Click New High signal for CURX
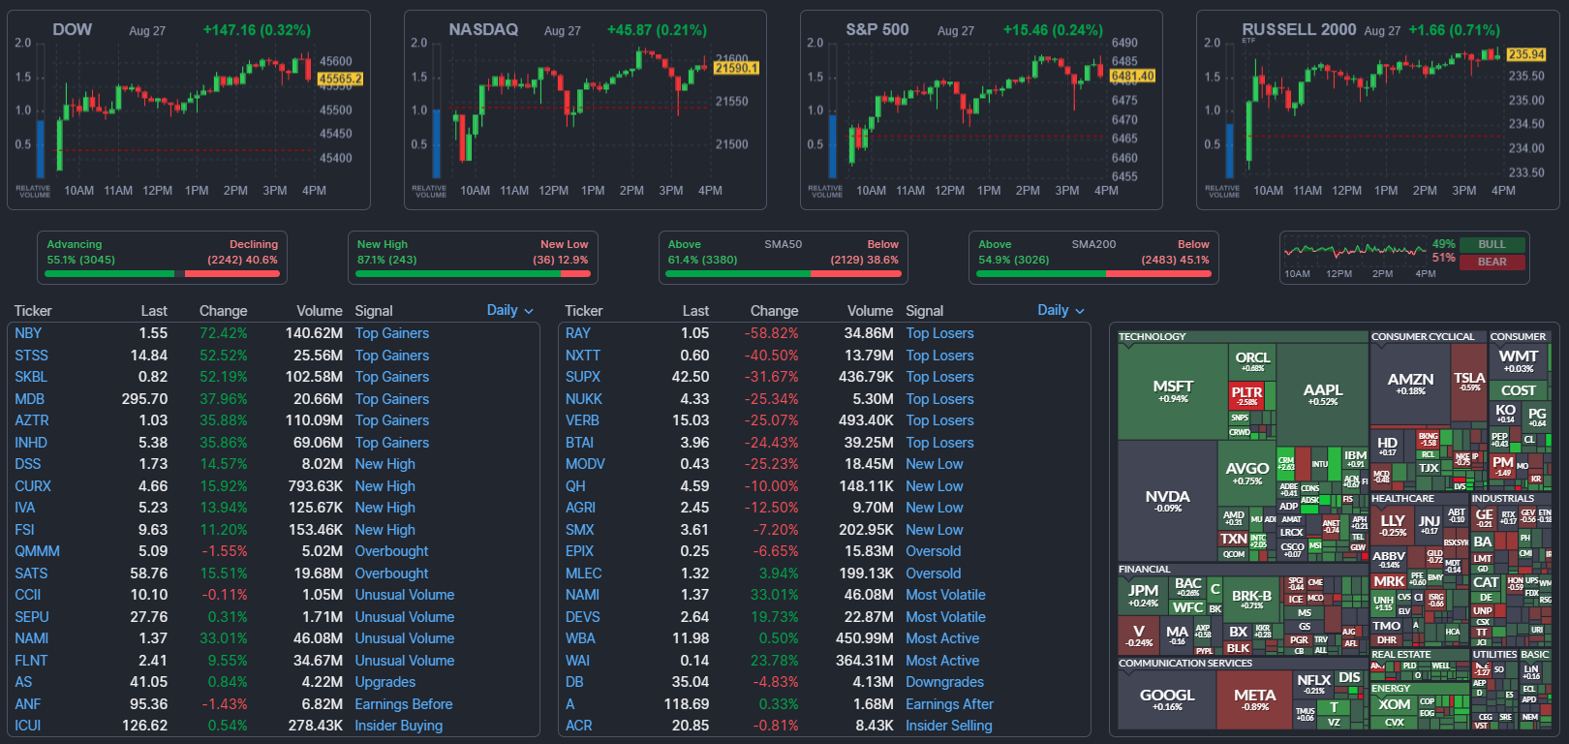 click(x=385, y=486)
